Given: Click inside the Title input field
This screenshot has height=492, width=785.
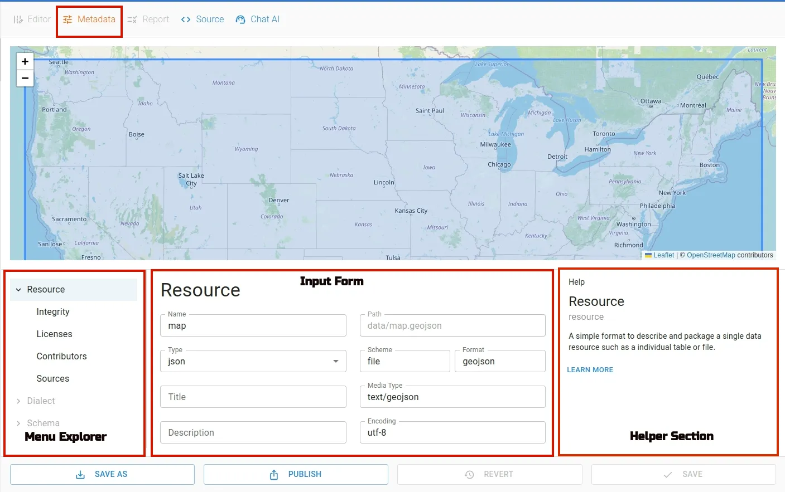Looking at the screenshot, I should point(253,397).
